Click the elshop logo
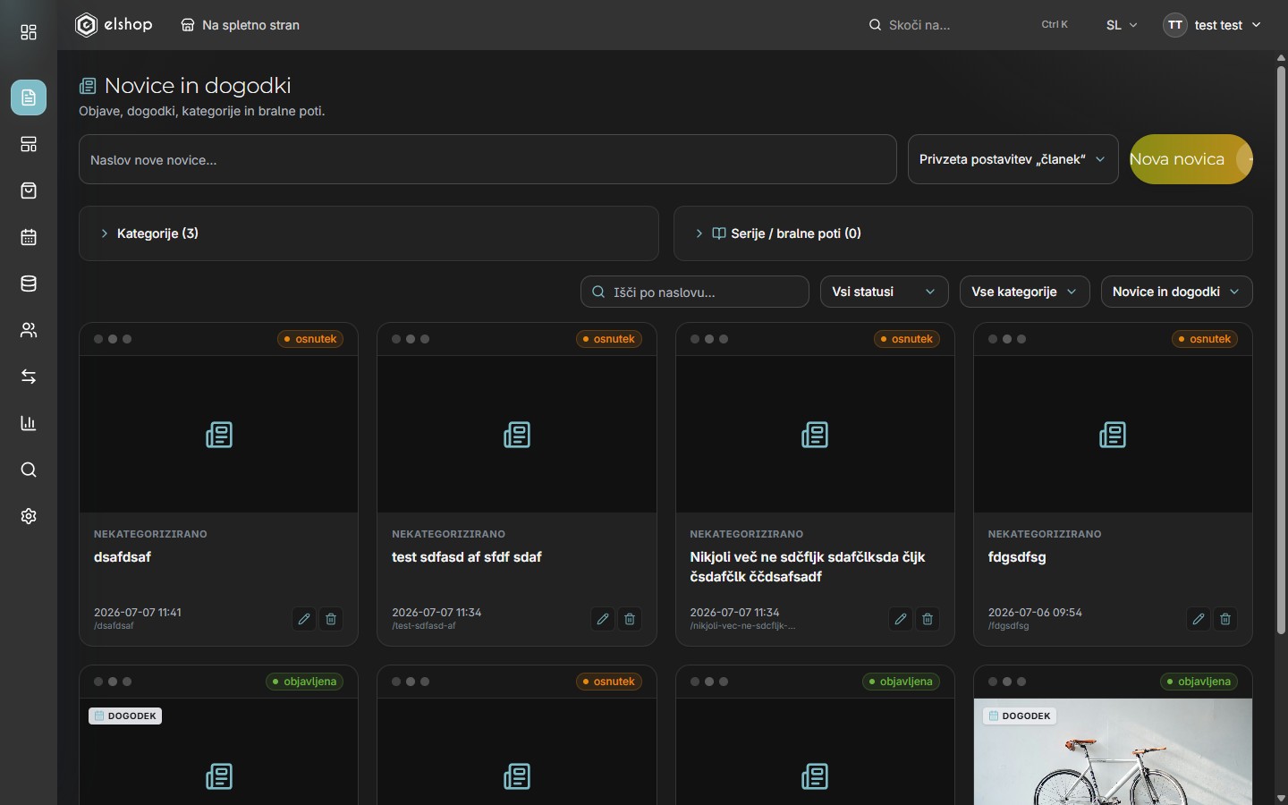 pos(114,25)
